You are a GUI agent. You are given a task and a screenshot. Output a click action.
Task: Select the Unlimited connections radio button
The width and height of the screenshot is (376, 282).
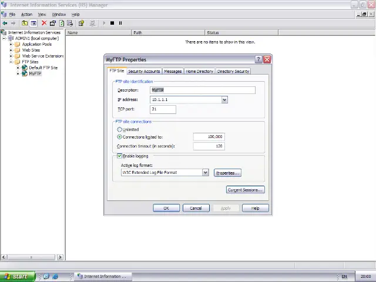[x=119, y=129]
